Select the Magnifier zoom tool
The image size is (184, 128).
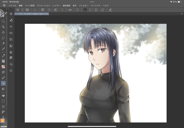pyautogui.click(x=3, y=21)
